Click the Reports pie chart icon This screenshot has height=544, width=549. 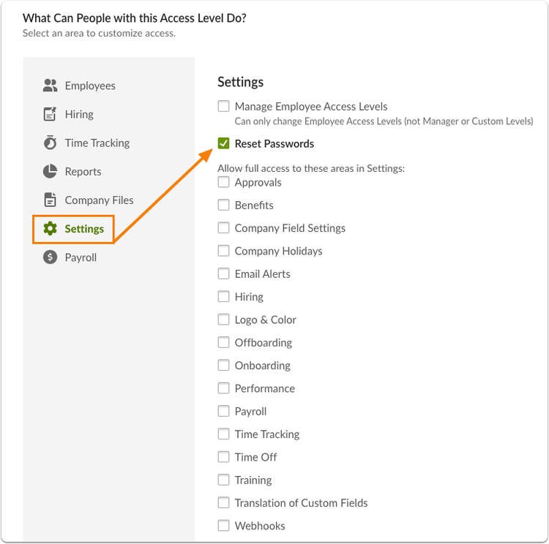tap(50, 171)
